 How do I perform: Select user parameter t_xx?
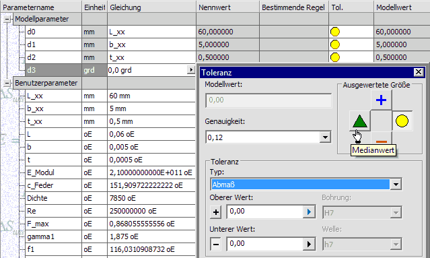pyautogui.click(x=53, y=121)
